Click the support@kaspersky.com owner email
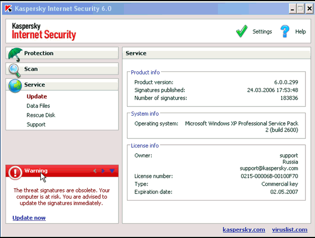 click(x=269, y=168)
